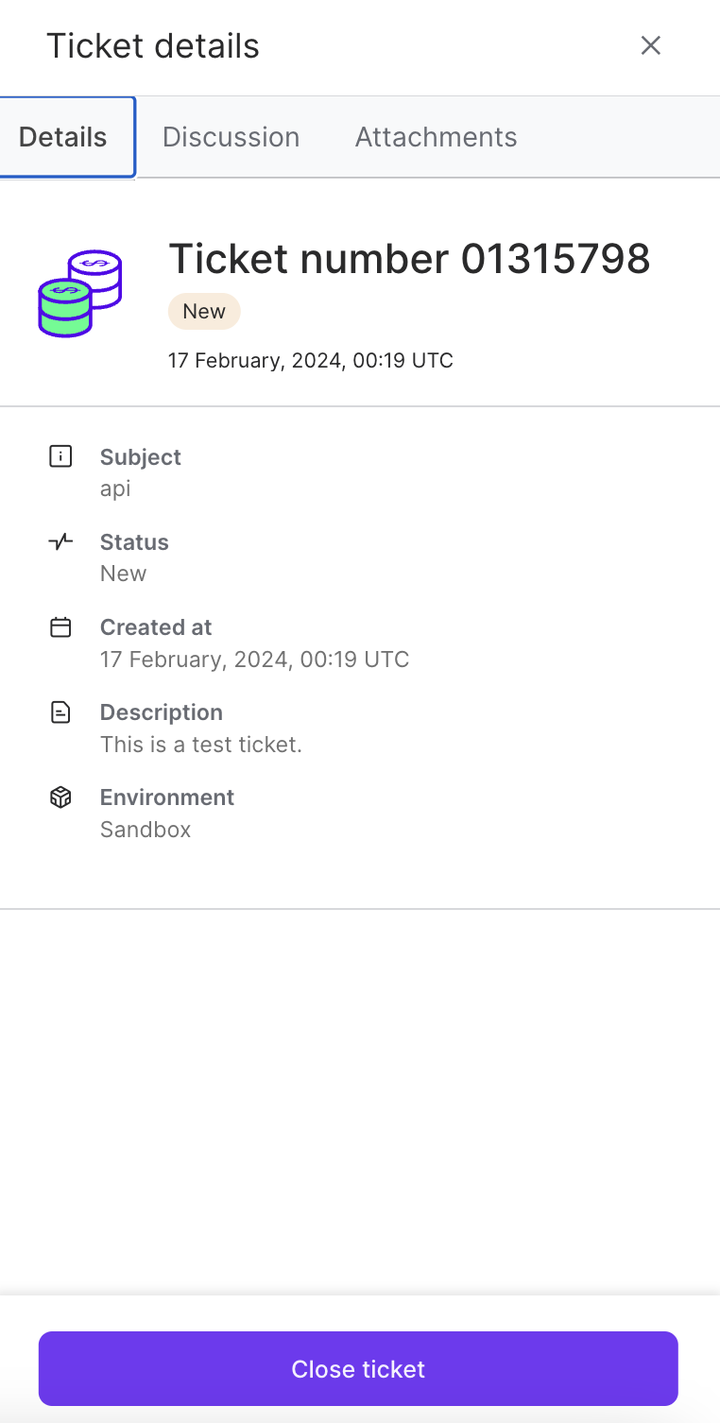Select the Details tab
This screenshot has height=1423, width=720.
pyautogui.click(x=62, y=136)
